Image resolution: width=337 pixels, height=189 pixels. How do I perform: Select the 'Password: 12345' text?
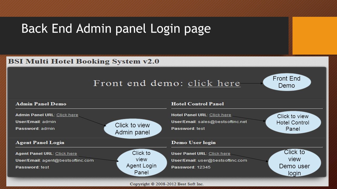(191, 167)
